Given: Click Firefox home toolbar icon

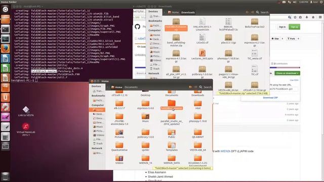Looking at the screenshot, I should point(313,17).
